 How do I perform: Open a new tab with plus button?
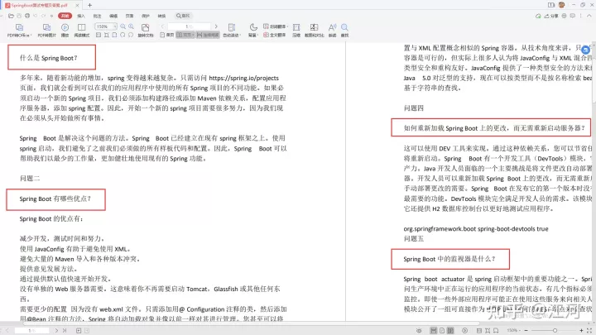89,5
